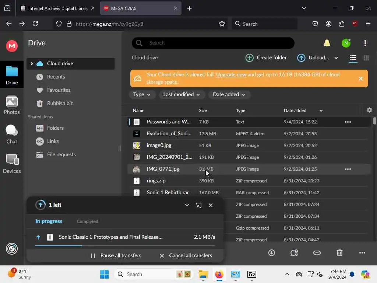Click the file list vertical scrollbar

pyautogui.click(x=374, y=121)
